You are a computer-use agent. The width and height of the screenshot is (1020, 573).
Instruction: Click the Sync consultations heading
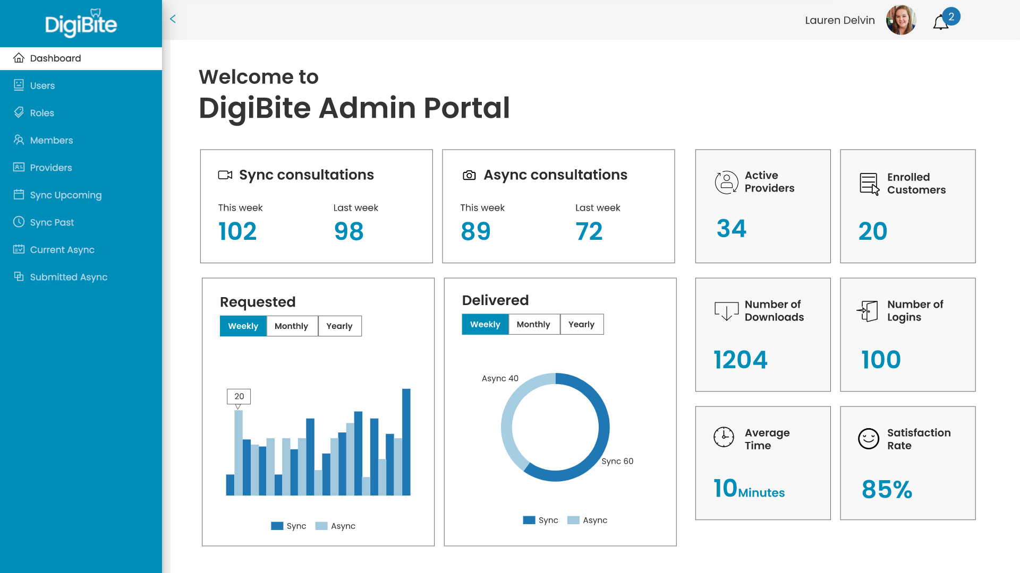point(307,175)
